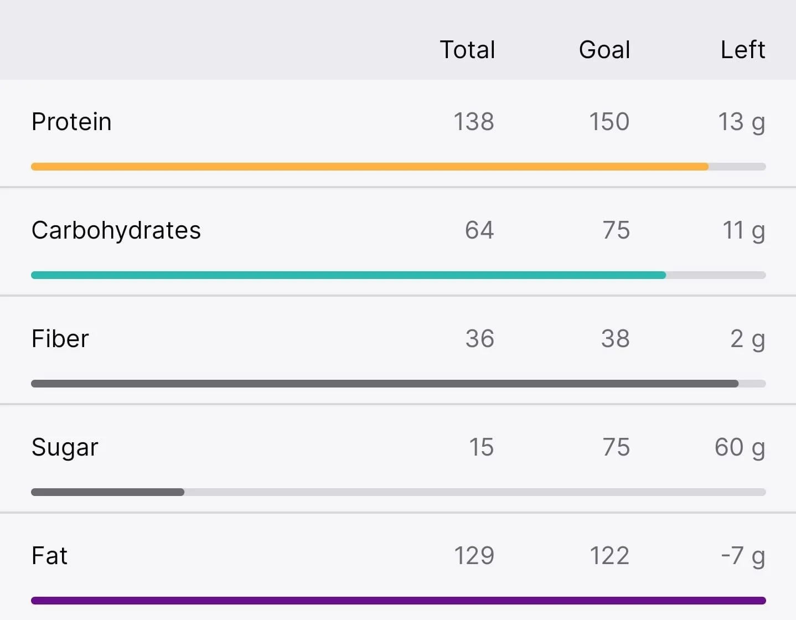This screenshot has width=796, height=620.
Task: Select the Sugar row label
Action: 65,447
